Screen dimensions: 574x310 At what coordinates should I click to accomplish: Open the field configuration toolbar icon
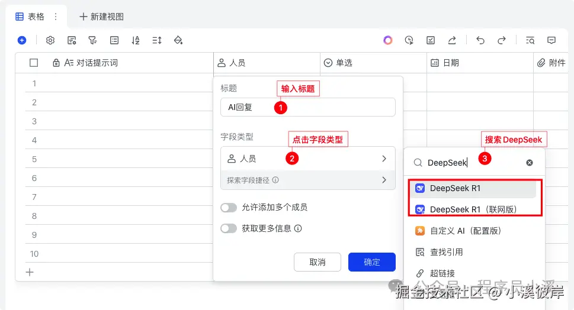[72, 40]
